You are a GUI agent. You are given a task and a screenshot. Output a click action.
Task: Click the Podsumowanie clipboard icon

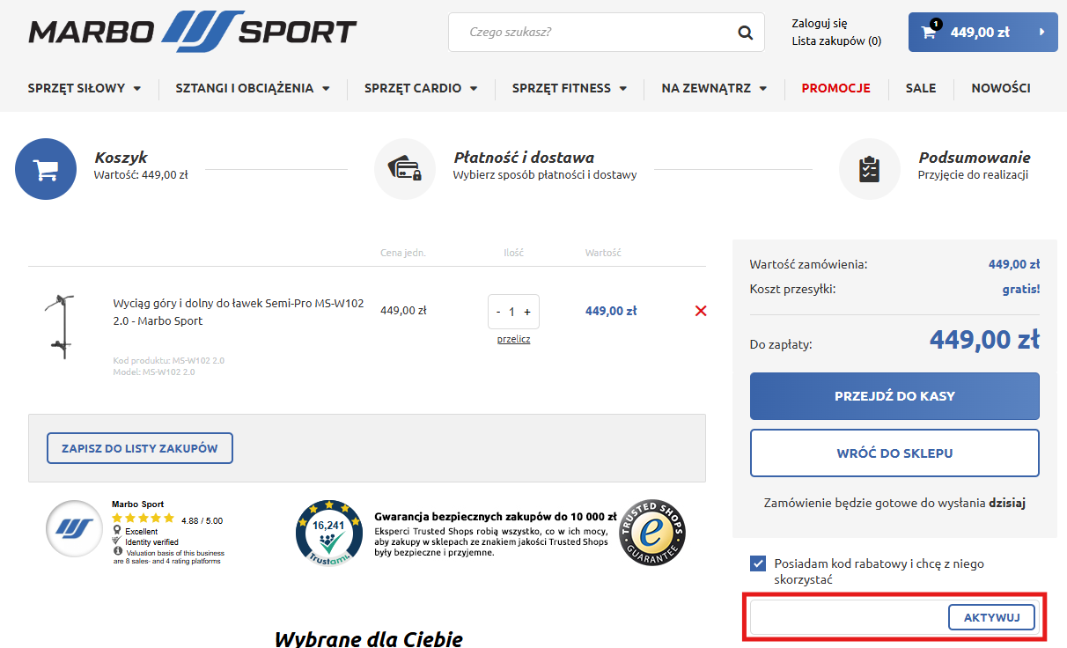869,167
